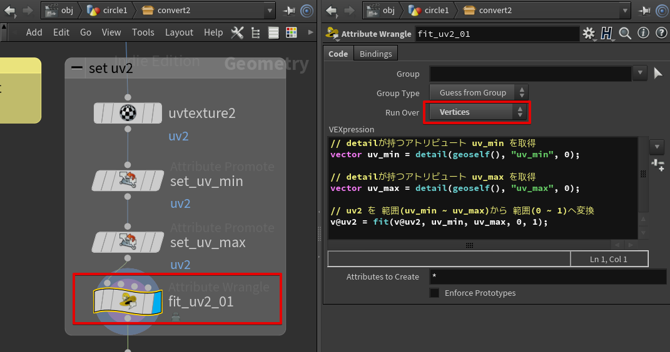Click the uvtexture2 node label
Image resolution: width=670 pixels, height=352 pixels.
(201, 114)
